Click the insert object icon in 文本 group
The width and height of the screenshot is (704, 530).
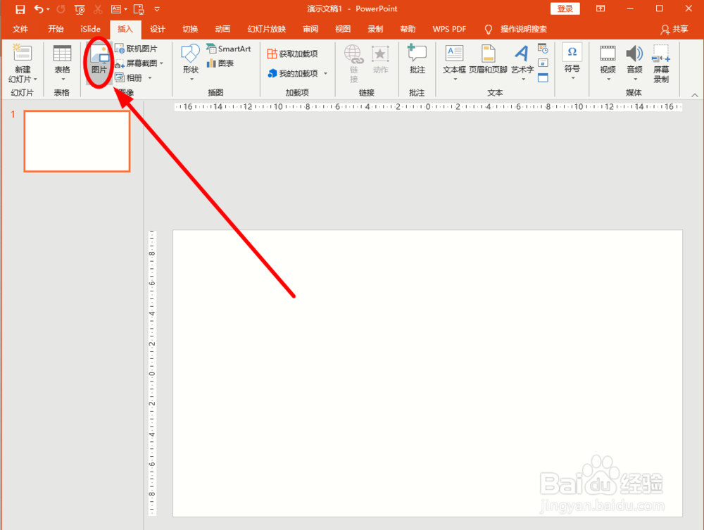click(543, 77)
